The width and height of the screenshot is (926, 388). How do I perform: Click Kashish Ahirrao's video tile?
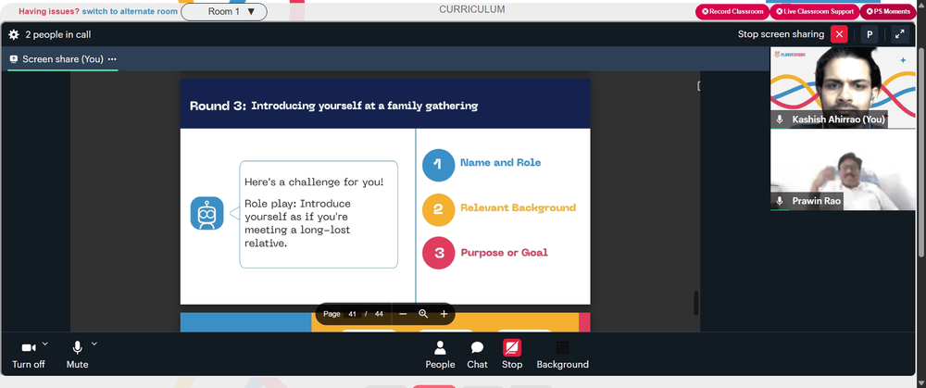[843, 87]
